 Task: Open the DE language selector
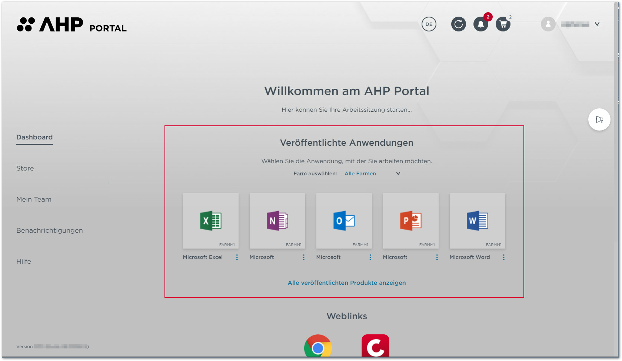pyautogui.click(x=429, y=24)
